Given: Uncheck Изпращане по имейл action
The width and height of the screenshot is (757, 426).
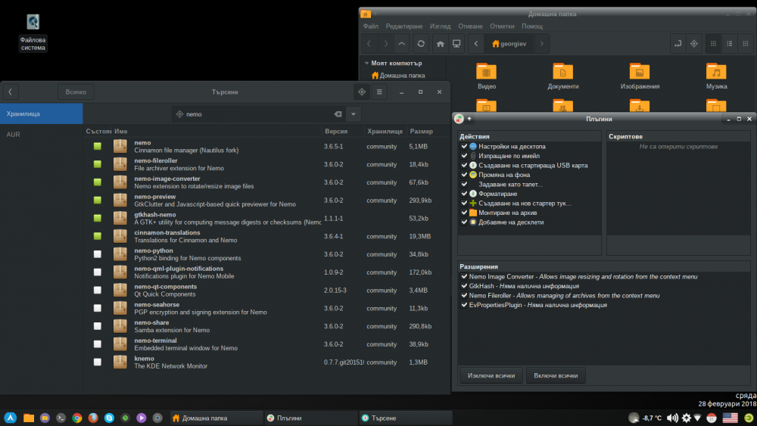Looking at the screenshot, I should point(465,156).
